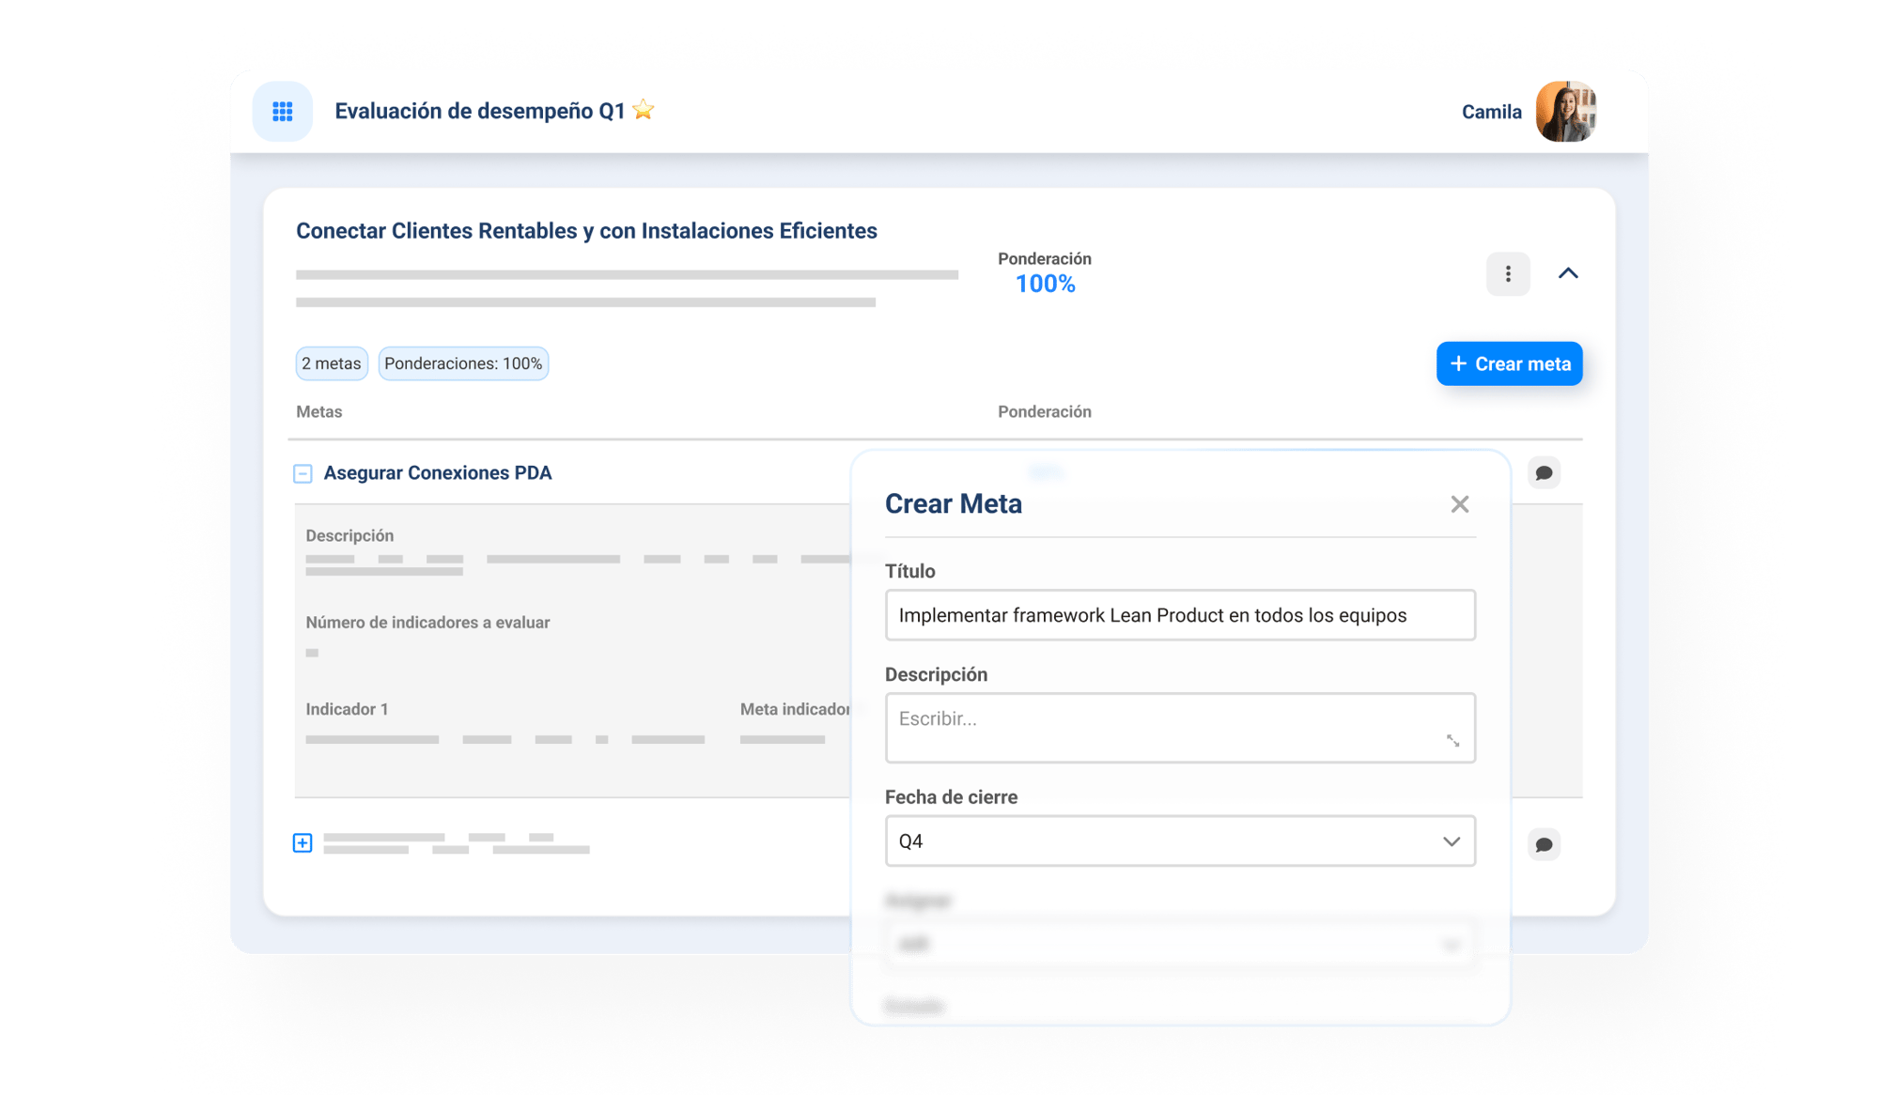This screenshot has width=1879, height=1095.
Task: Collapse the Asegurar Conexiones PDA goal
Action: [303, 473]
